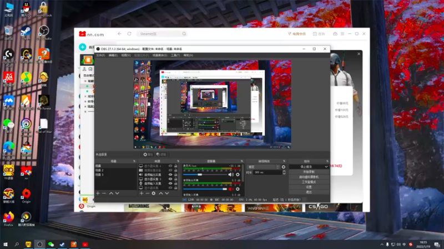This screenshot has width=444, height=249.
Task: Open source properties gear in sources toolbar
Action: (x=154, y=193)
